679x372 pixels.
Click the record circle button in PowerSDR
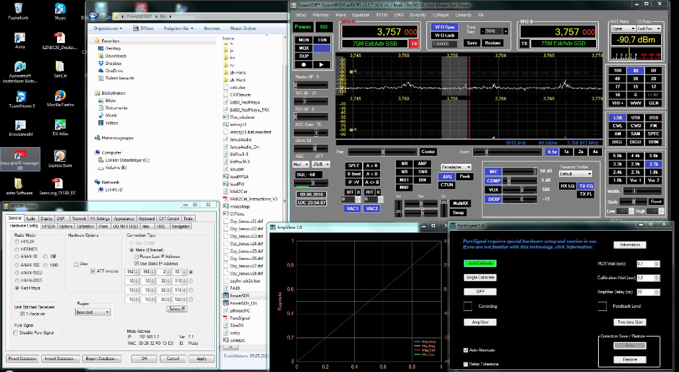(304, 64)
